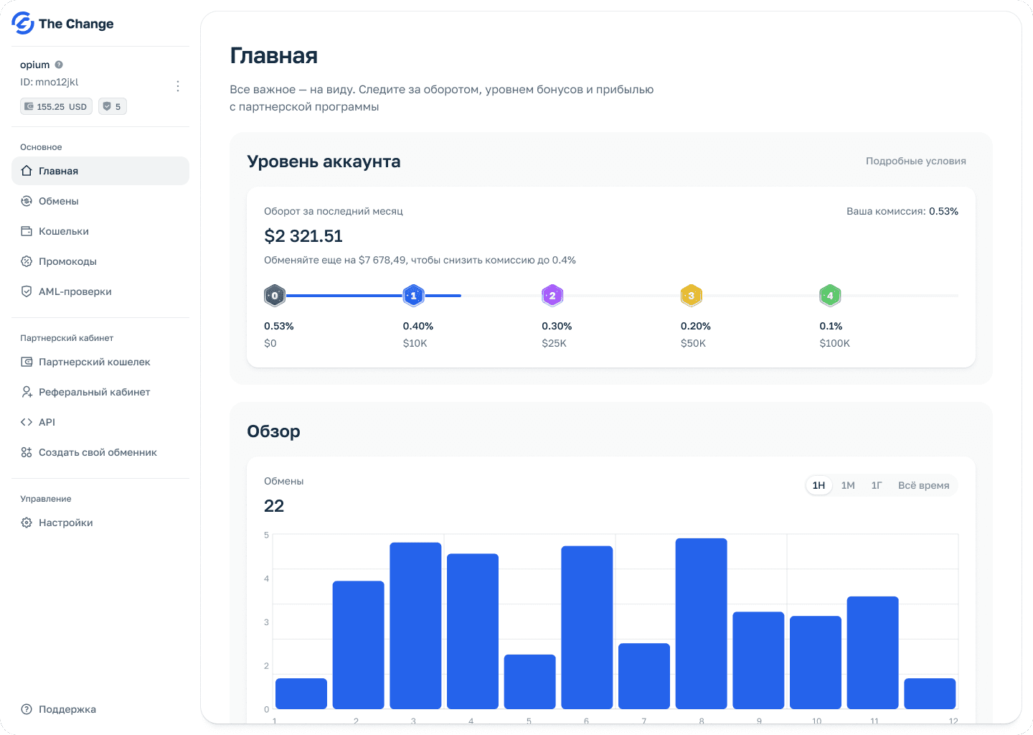1033x735 pixels.
Task: Click the opium account name
Action: tap(35, 65)
